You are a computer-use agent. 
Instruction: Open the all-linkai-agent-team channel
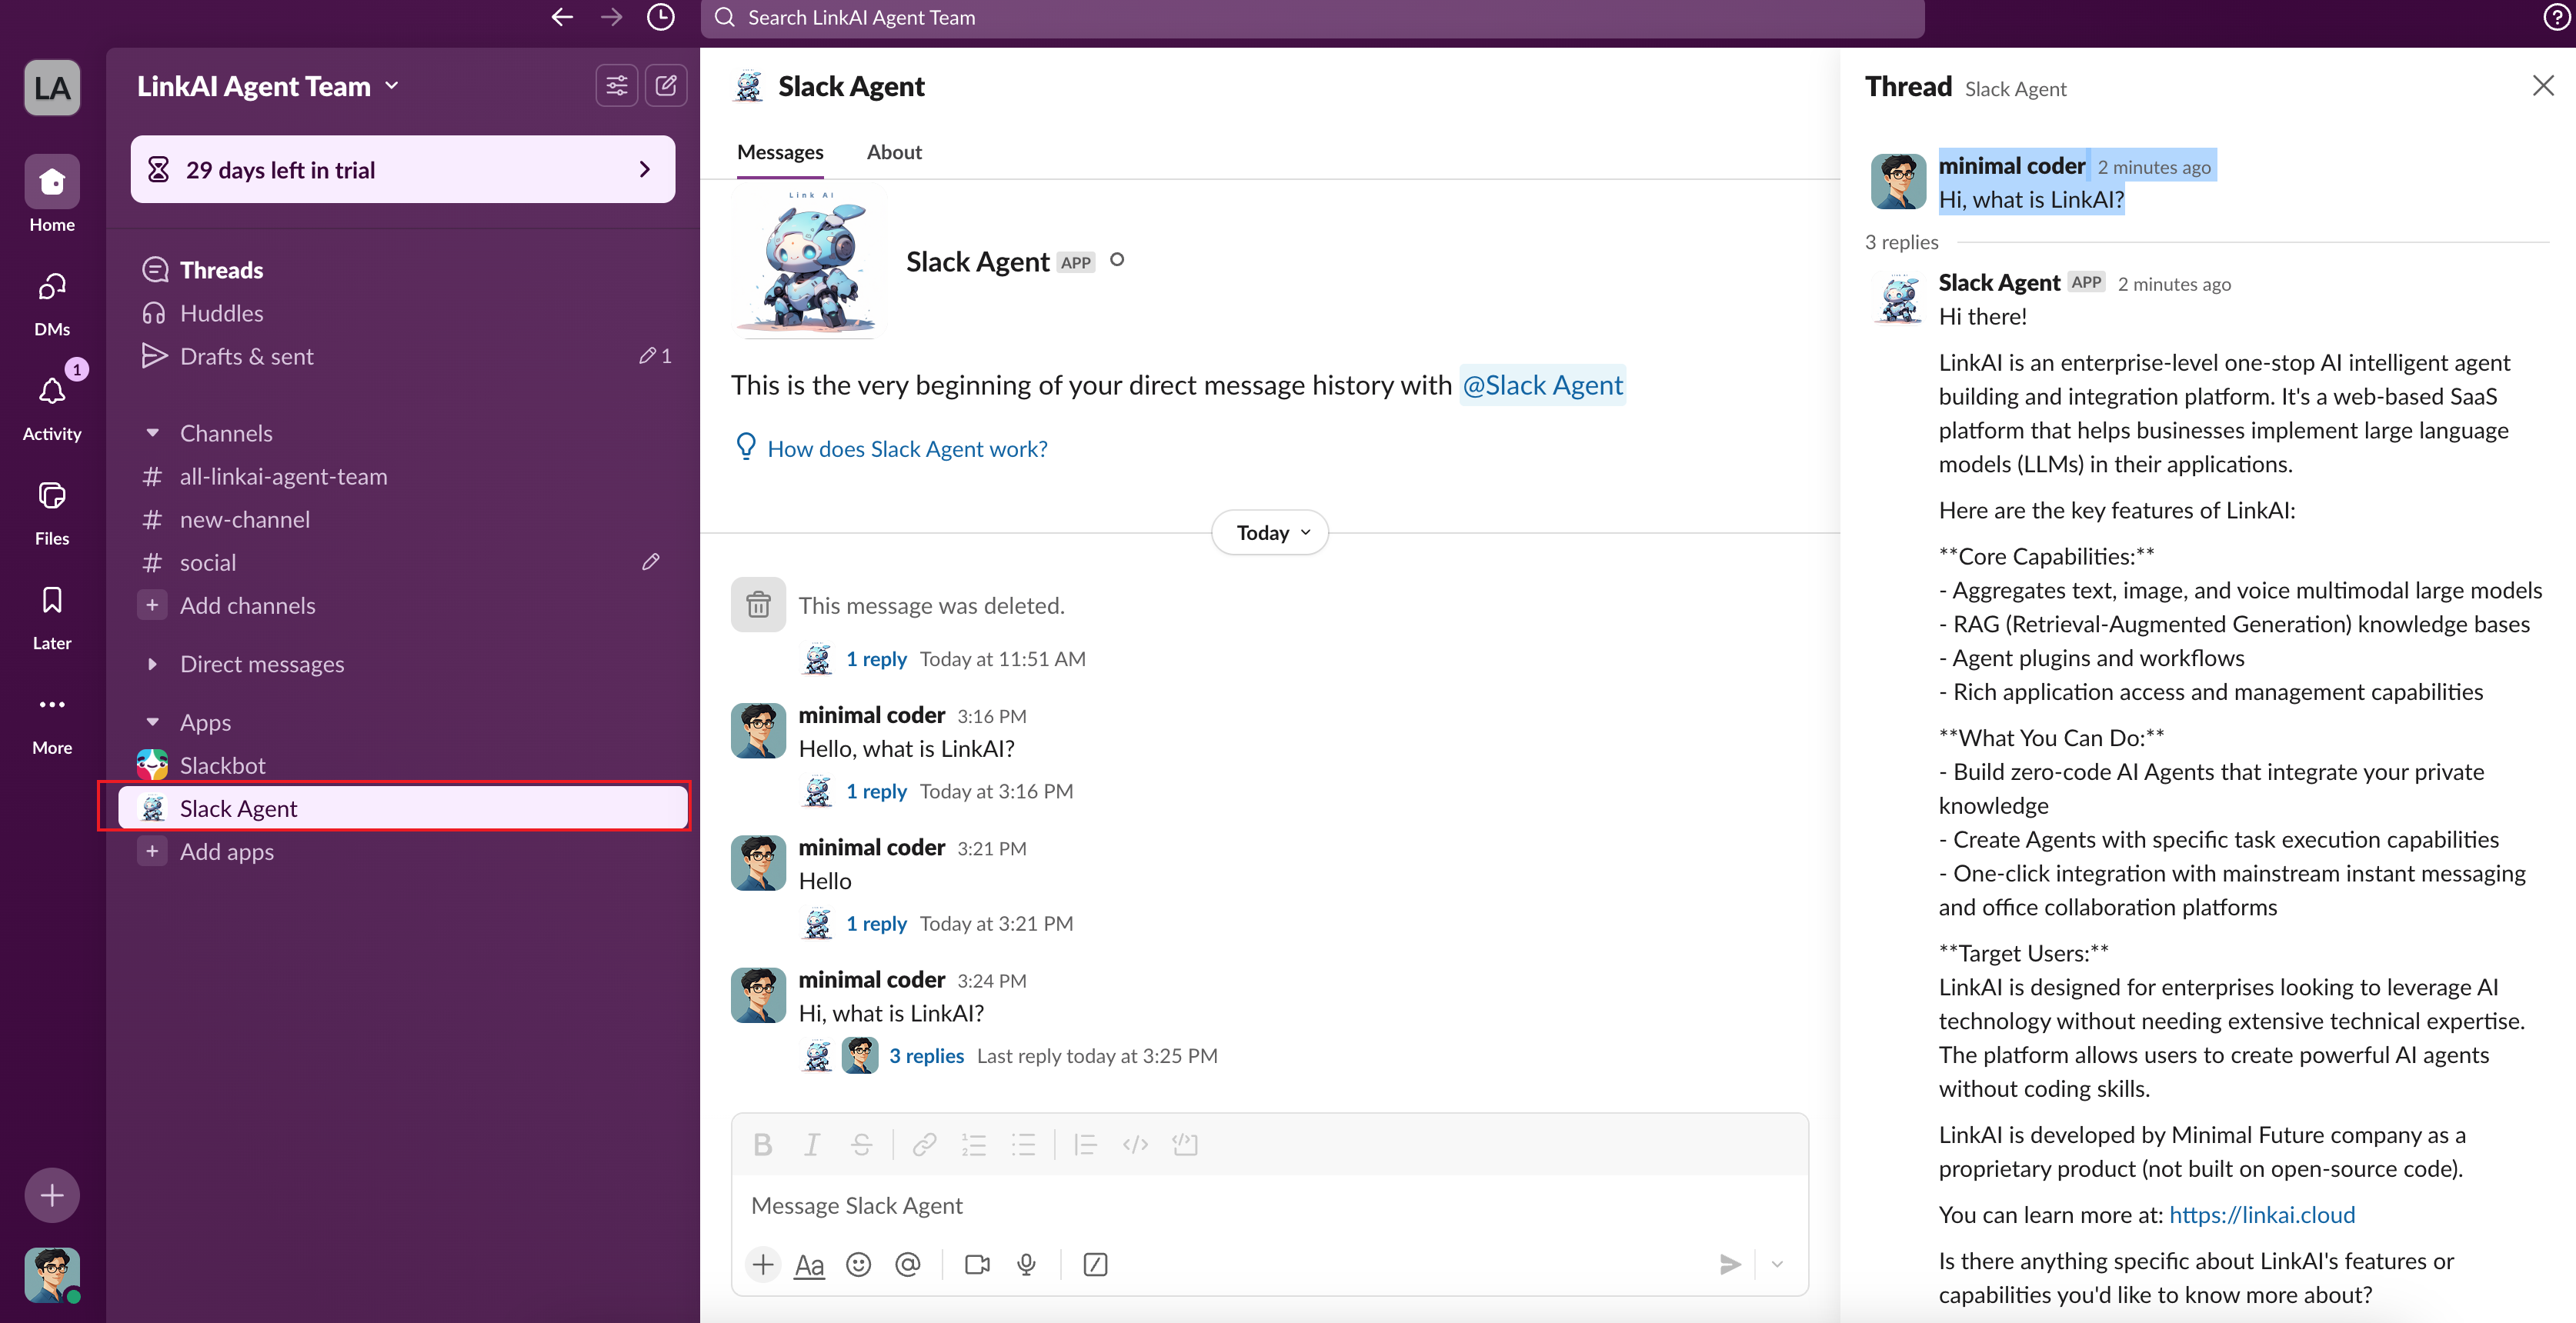pos(403,476)
